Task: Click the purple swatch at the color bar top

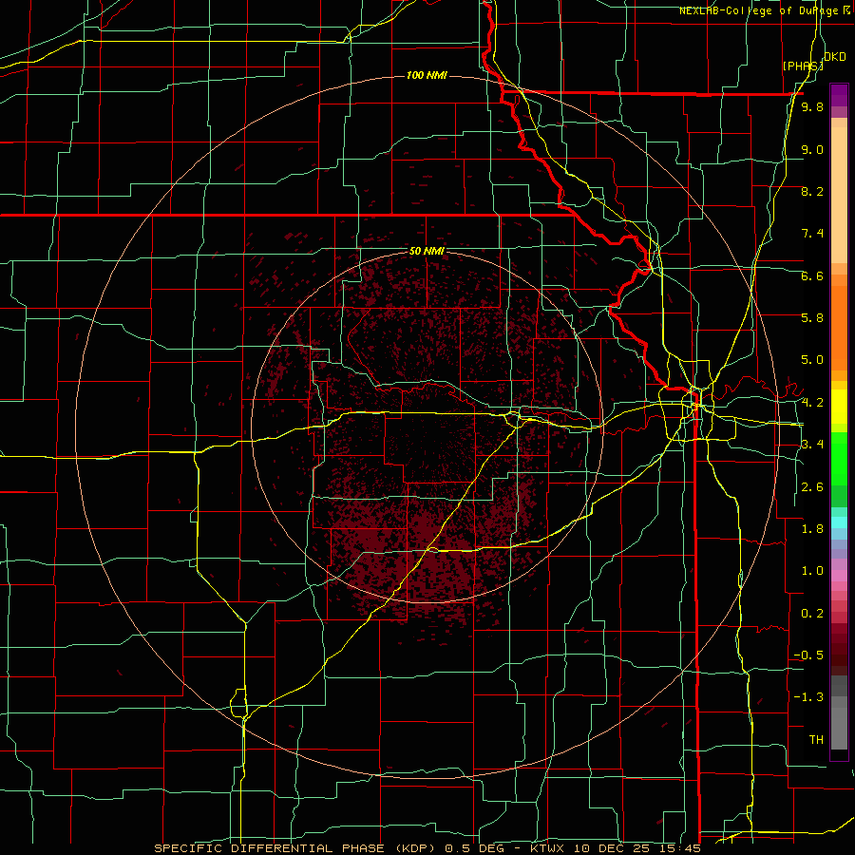Action: point(839,95)
